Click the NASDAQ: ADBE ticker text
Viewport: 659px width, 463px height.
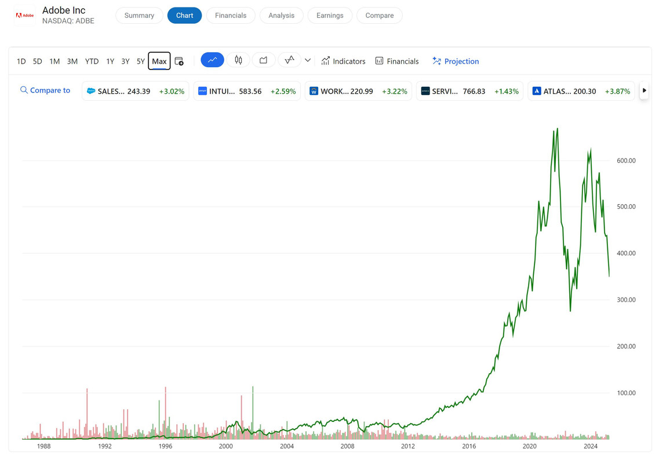pos(68,21)
